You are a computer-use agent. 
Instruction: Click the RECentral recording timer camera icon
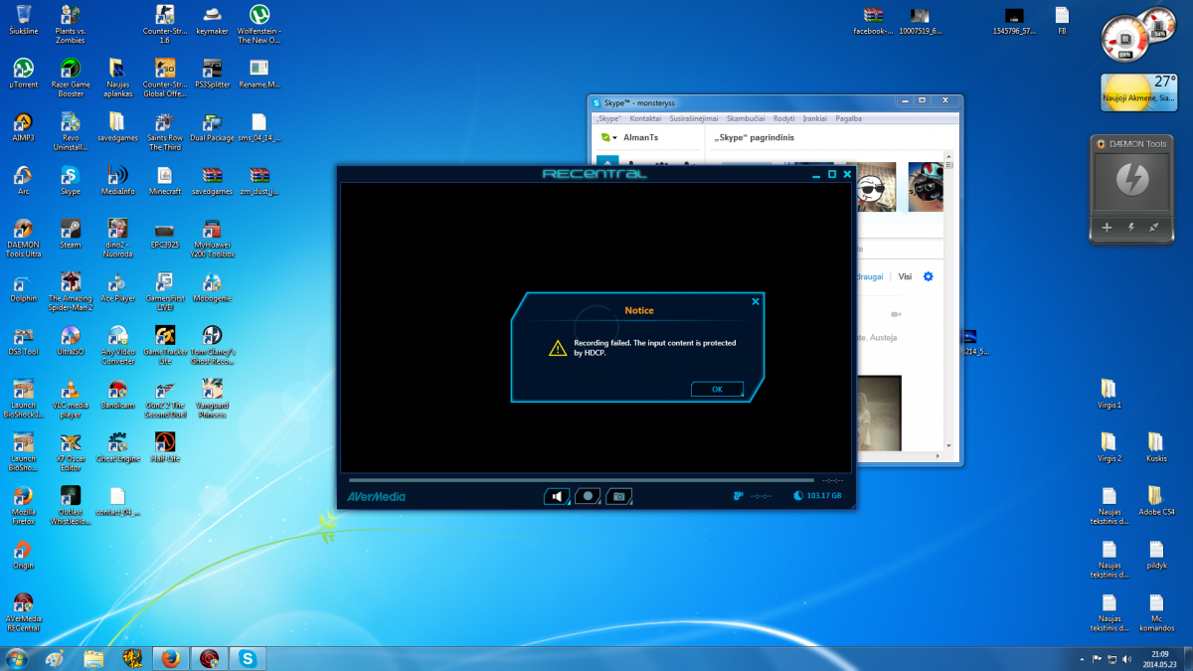click(738, 495)
